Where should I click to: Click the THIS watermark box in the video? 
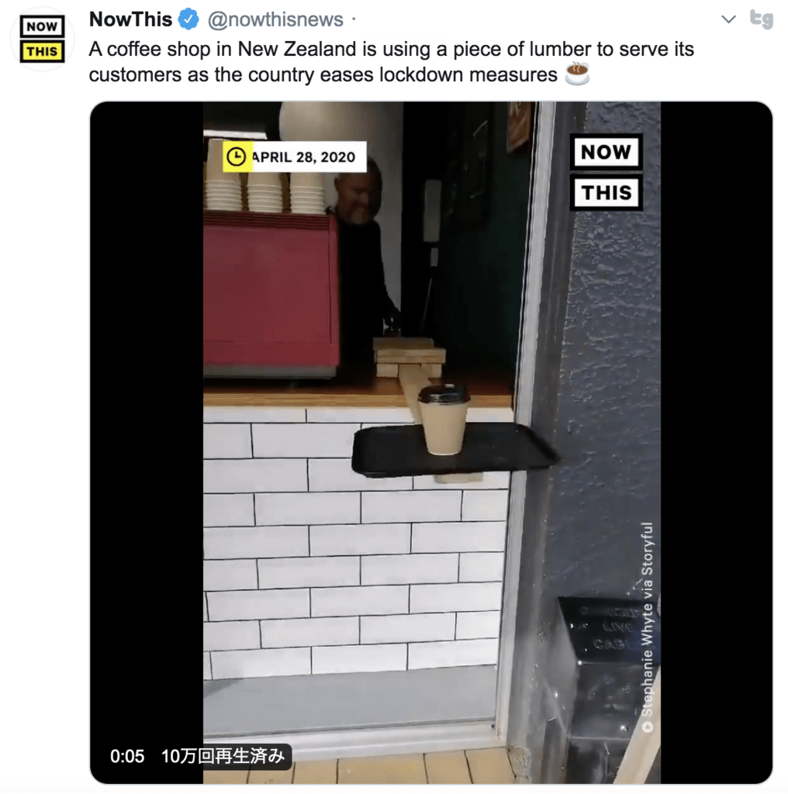click(607, 192)
